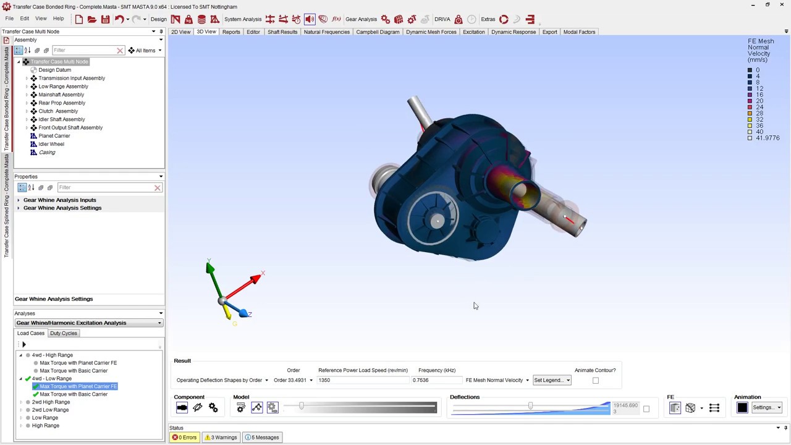Screen dimensions: 791x445
Task: Open the Modal Factors tab
Action: (579, 32)
